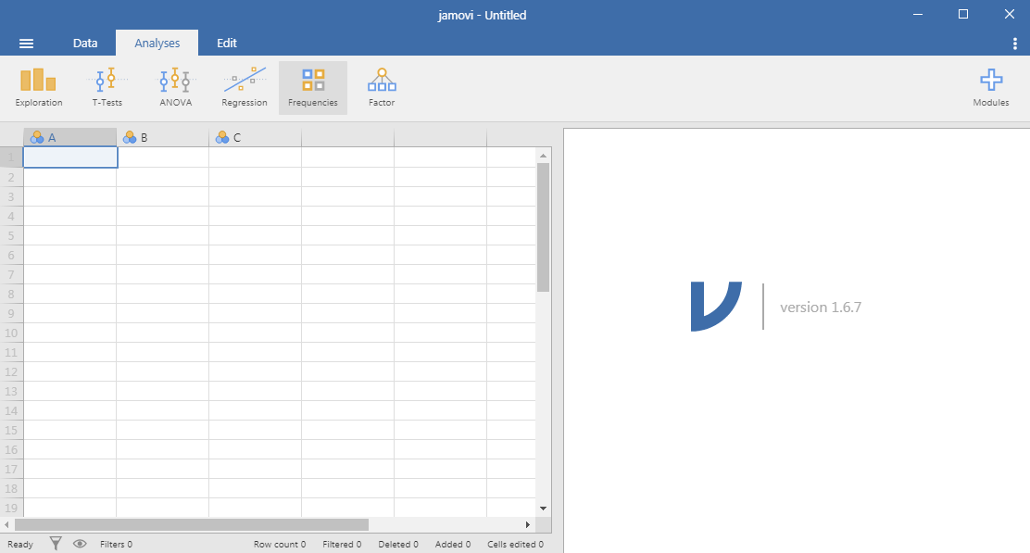Open the vertical dots options menu
Image resolution: width=1030 pixels, height=553 pixels.
pyautogui.click(x=1015, y=44)
